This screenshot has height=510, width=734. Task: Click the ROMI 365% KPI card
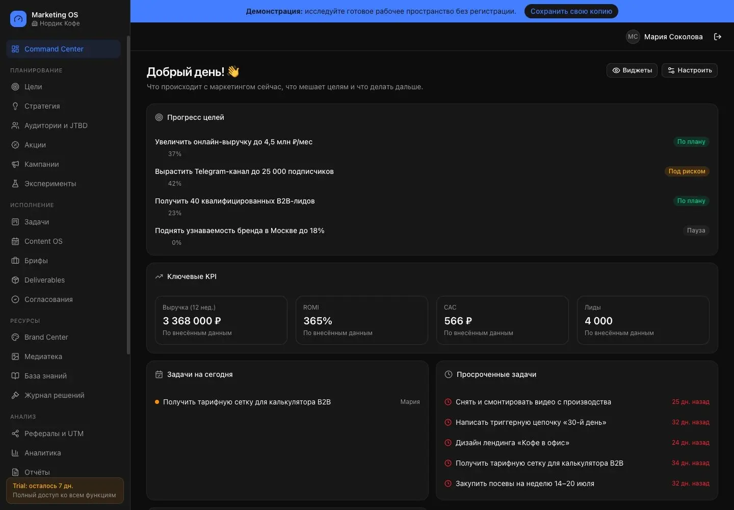(362, 320)
